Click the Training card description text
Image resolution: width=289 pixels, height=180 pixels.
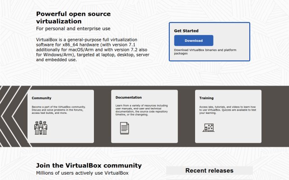228,110
